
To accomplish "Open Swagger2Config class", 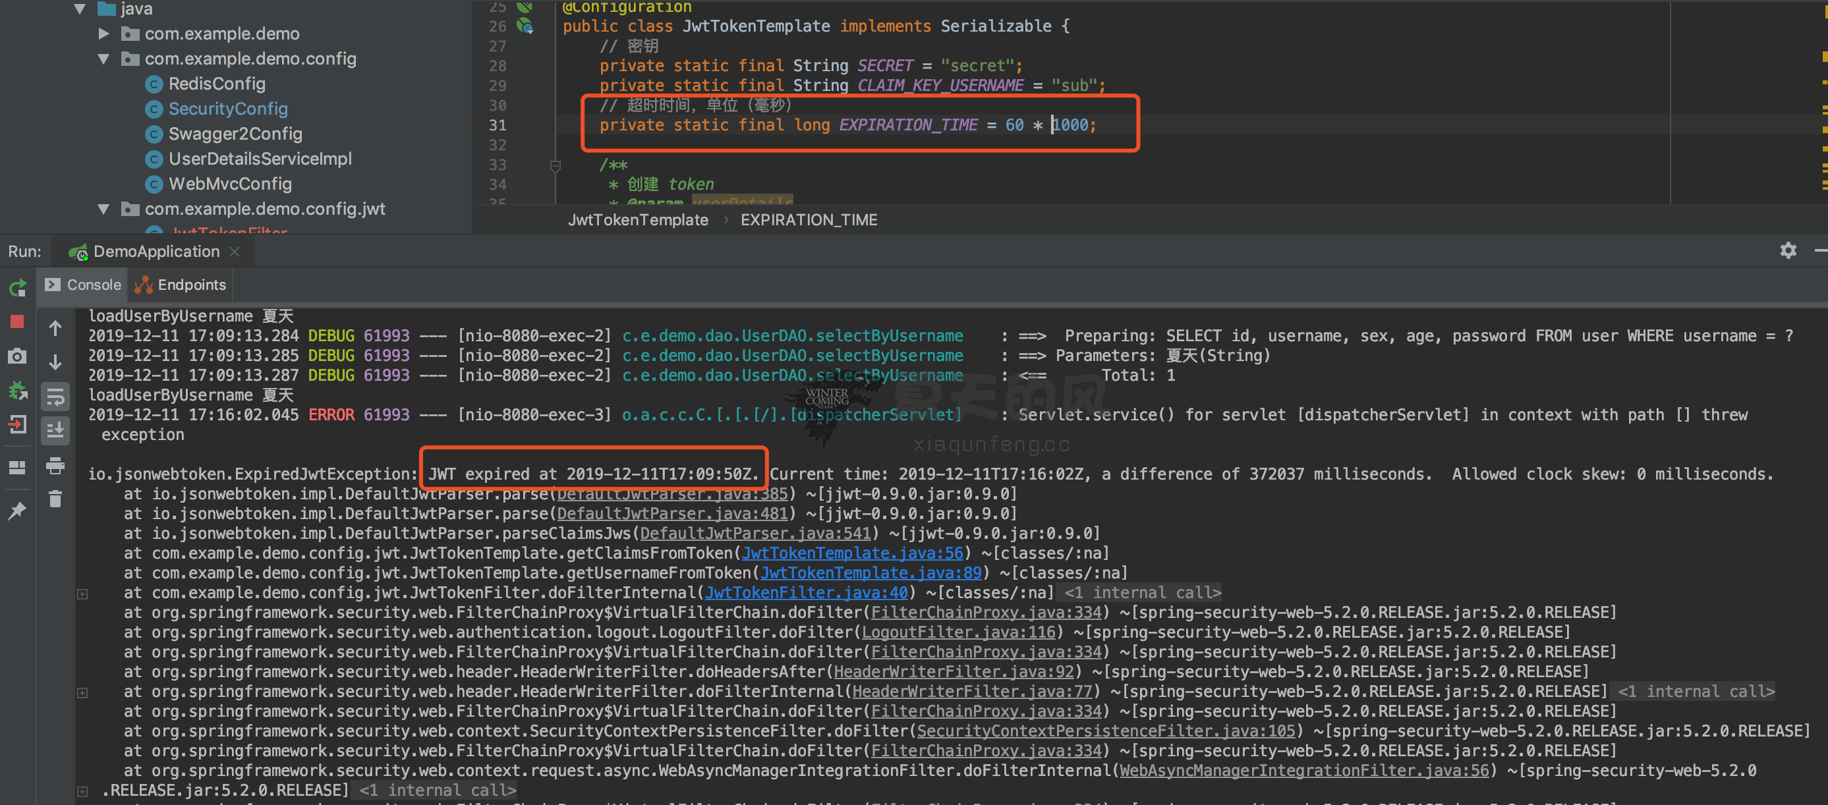I will (x=235, y=133).
